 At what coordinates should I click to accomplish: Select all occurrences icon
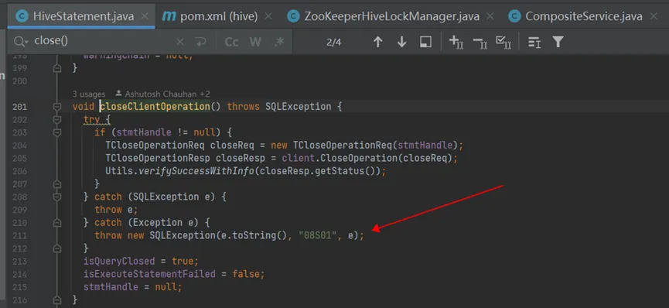point(503,42)
